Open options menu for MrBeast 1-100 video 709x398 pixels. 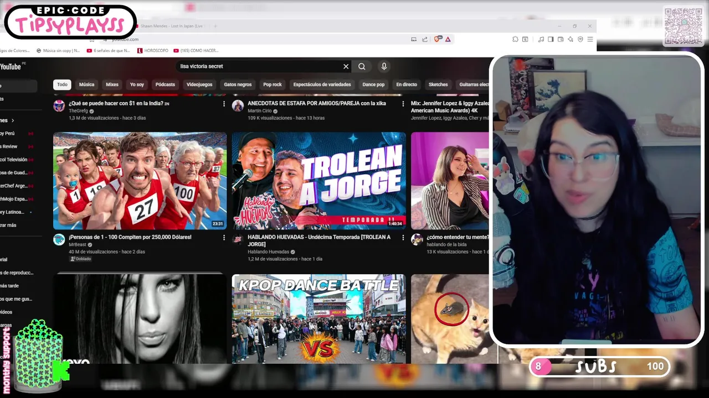pos(224,238)
